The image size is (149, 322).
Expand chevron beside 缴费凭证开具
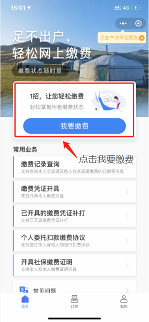pyautogui.click(x=127, y=192)
